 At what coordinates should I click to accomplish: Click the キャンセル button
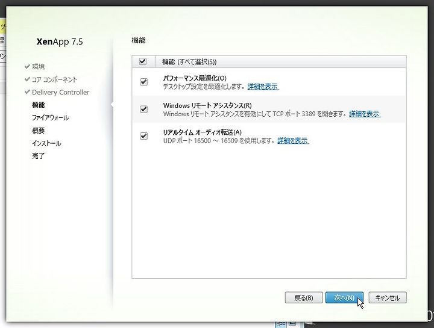tap(388, 297)
